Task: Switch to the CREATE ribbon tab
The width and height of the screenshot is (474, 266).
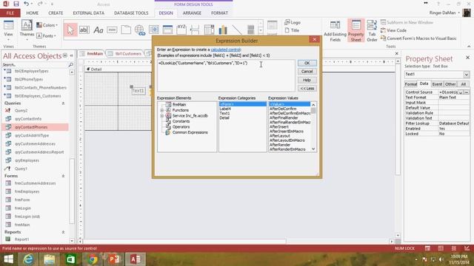Action: (56, 13)
